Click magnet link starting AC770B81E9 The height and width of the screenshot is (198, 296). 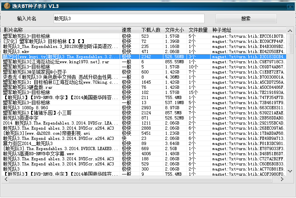[x=248, y=169]
